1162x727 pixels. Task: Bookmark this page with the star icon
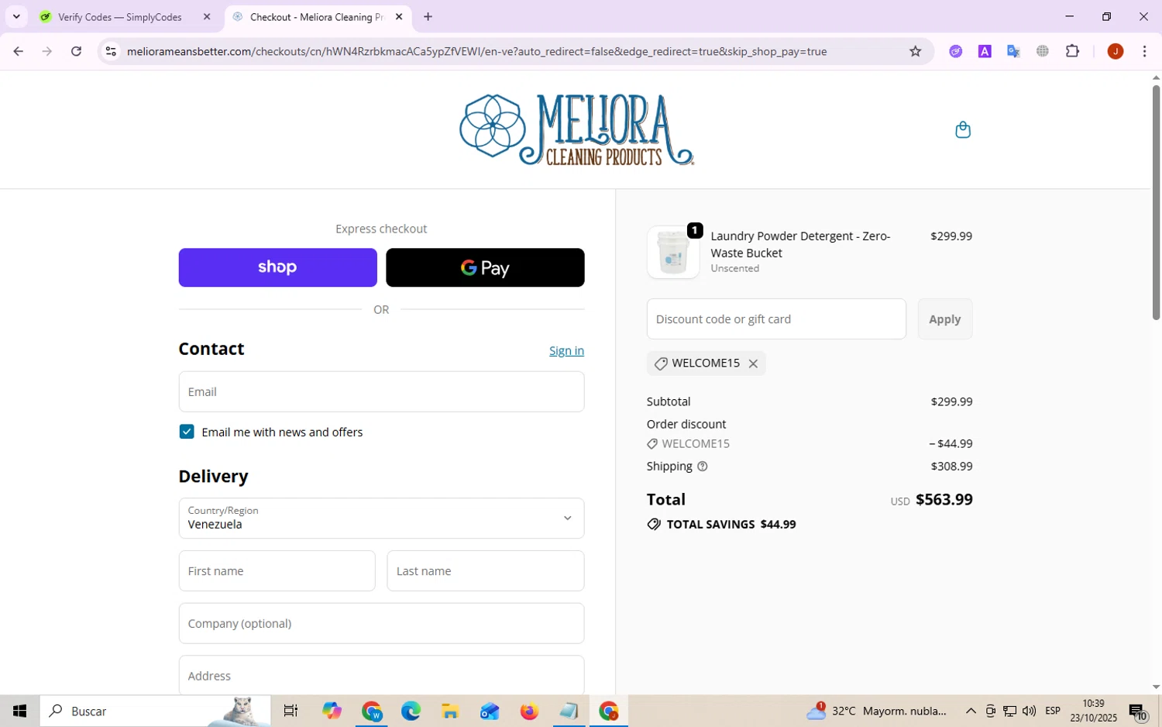[916, 51]
